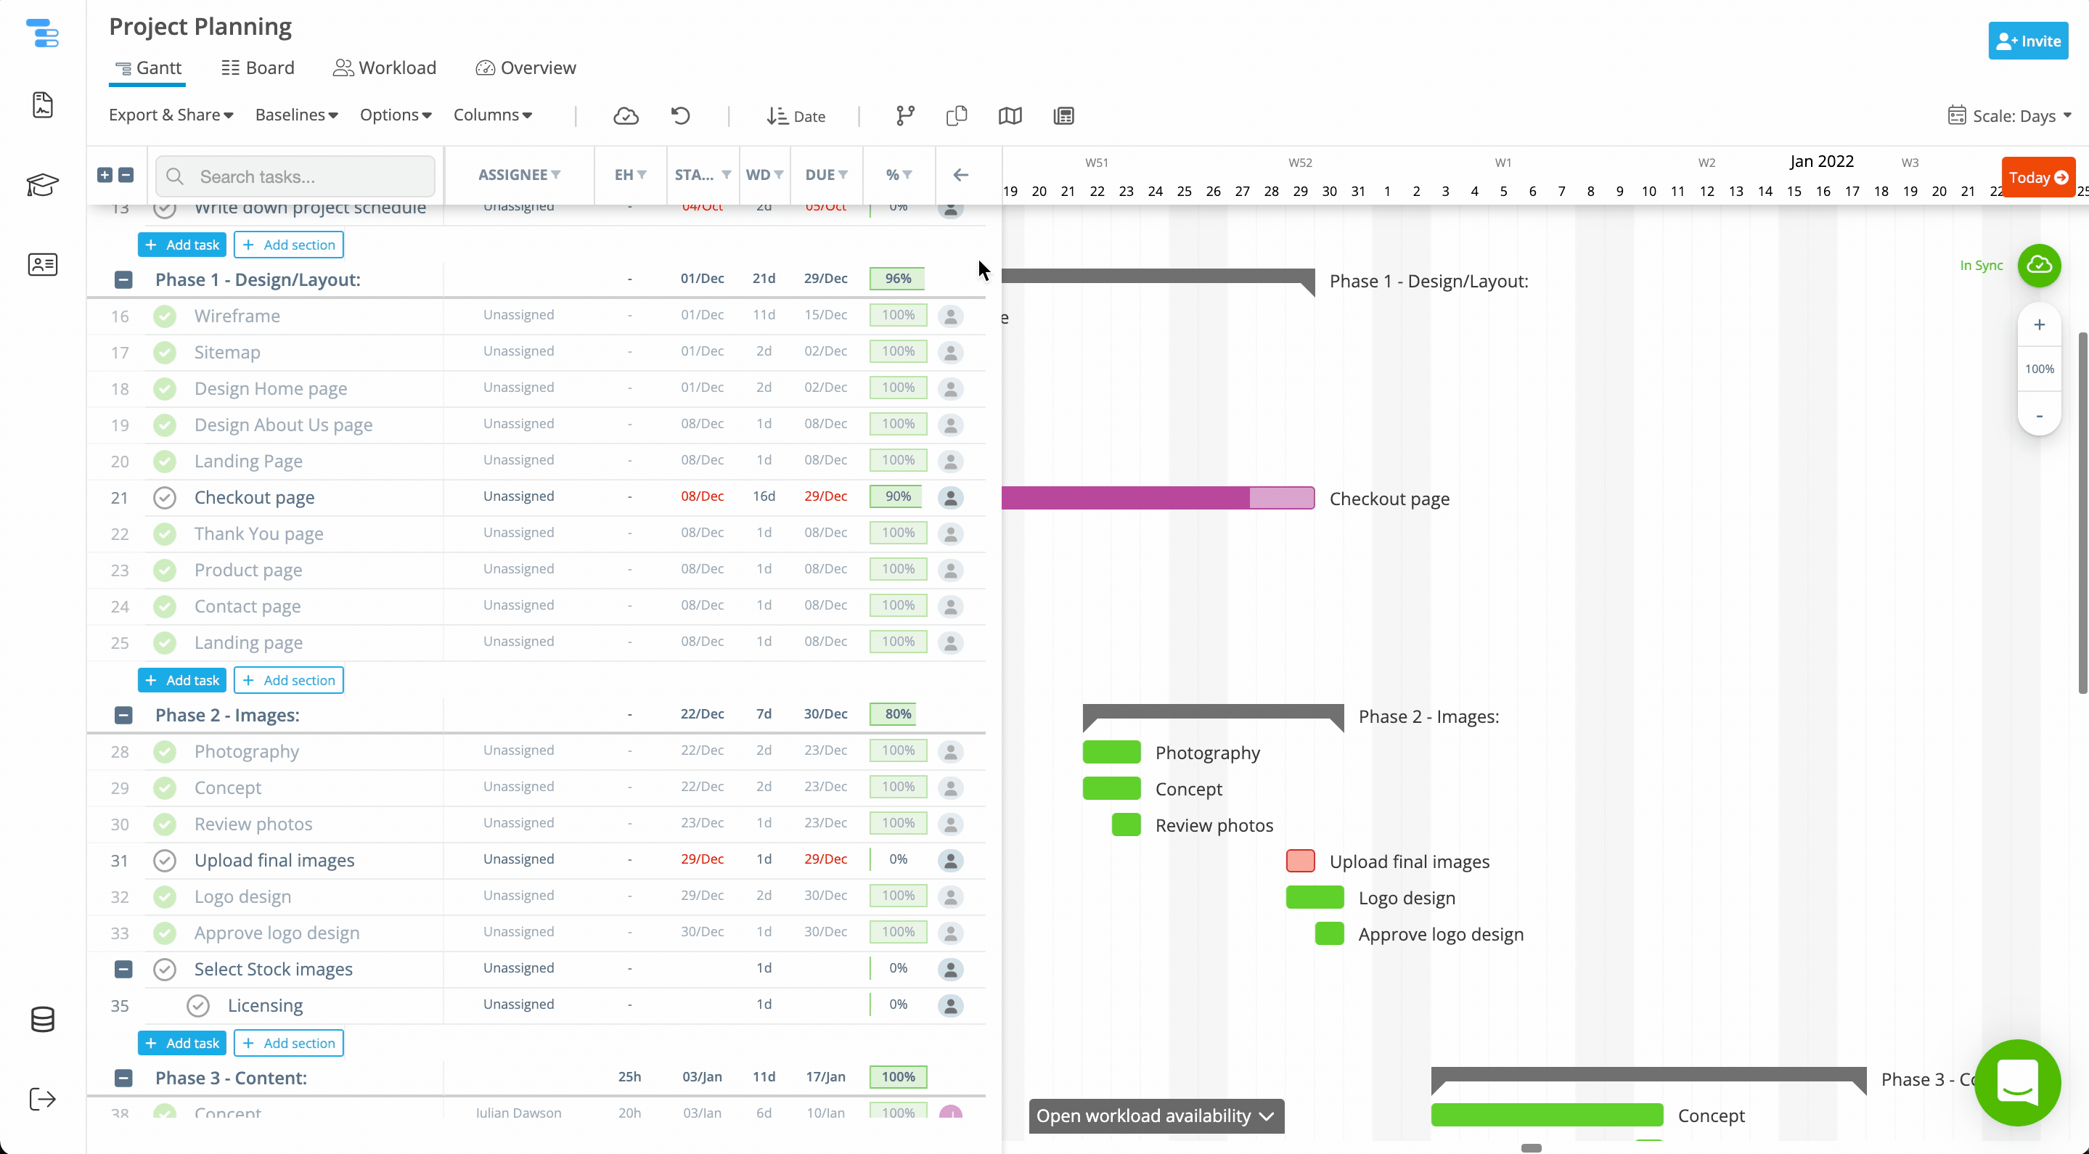Open the cloud sync status icon
2089x1154 pixels.
coord(626,116)
